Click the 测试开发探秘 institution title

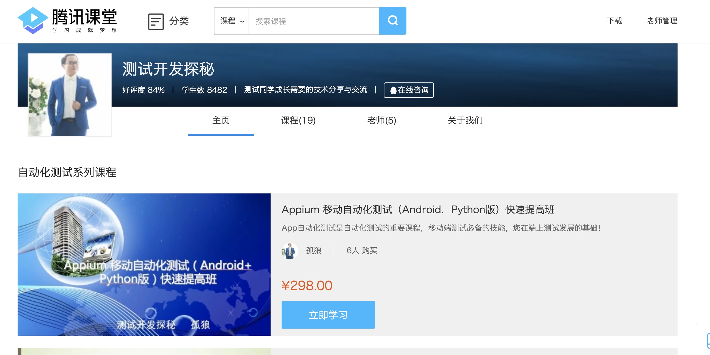tap(168, 69)
